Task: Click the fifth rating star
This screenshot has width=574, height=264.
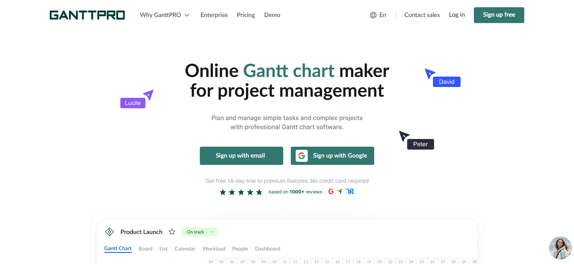Action: pos(259,192)
